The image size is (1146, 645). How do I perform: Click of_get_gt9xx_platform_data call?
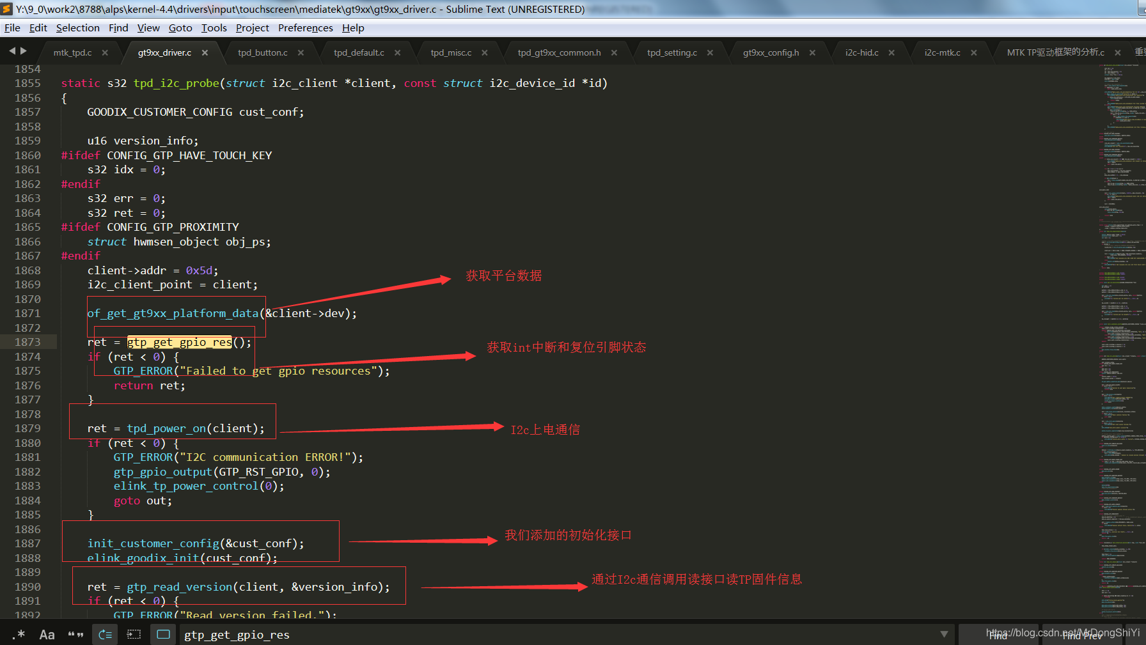173,313
